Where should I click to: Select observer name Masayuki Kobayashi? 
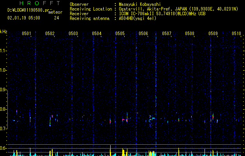pyautogui.click(x=140, y=4)
